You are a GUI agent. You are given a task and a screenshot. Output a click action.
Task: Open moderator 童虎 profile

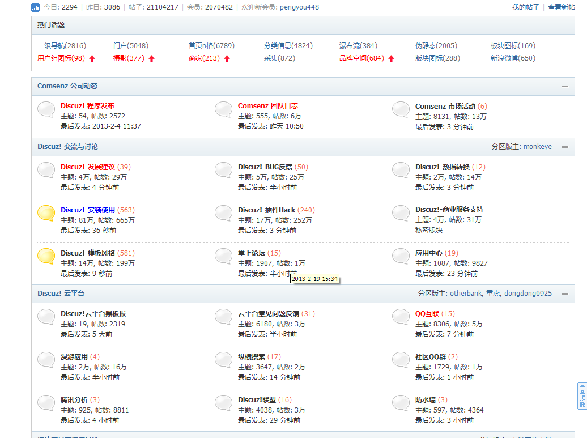pos(493,294)
